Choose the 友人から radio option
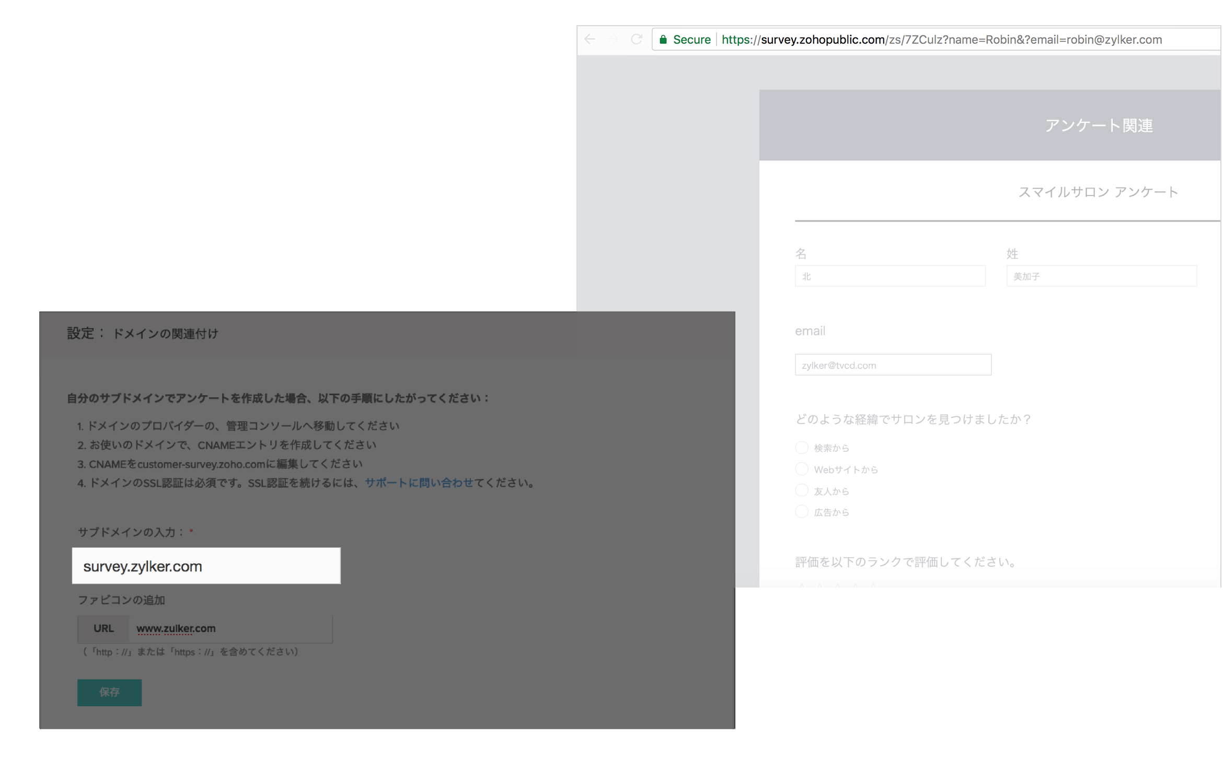 [801, 490]
